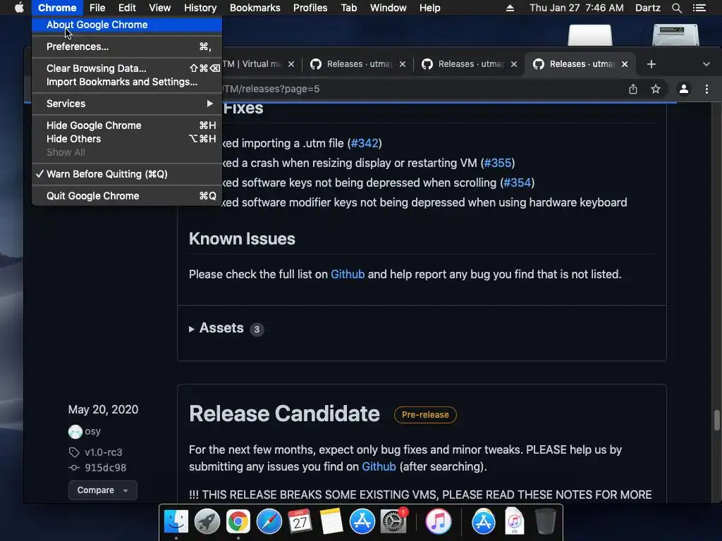
Task: Click the Release Candidate heading
Action: 285,413
